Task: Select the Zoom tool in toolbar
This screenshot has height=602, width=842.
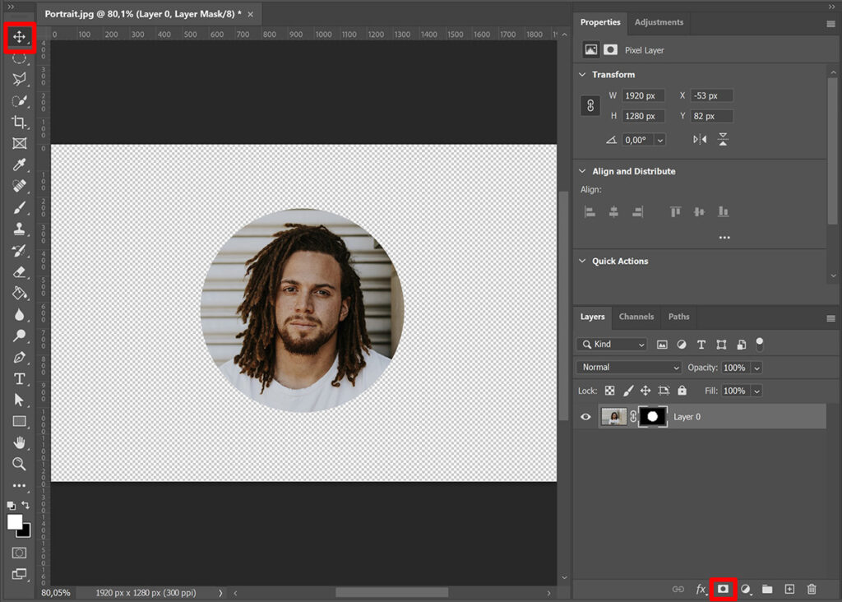Action: pos(20,464)
